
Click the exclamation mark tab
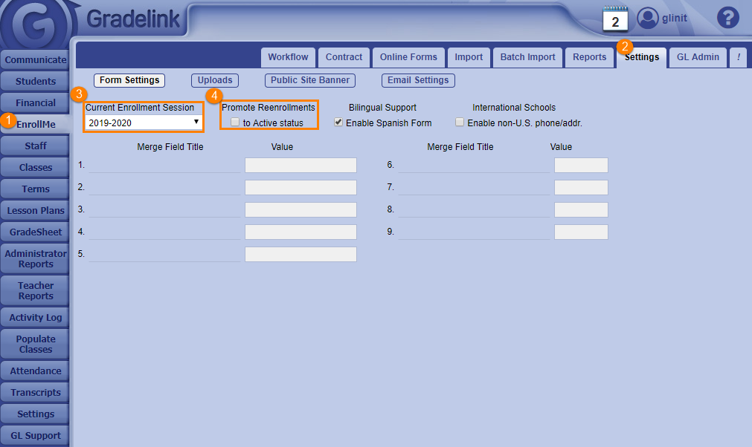pos(739,57)
